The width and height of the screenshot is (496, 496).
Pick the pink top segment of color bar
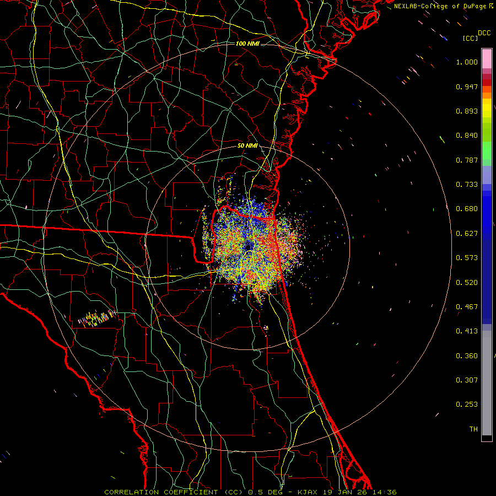point(487,59)
